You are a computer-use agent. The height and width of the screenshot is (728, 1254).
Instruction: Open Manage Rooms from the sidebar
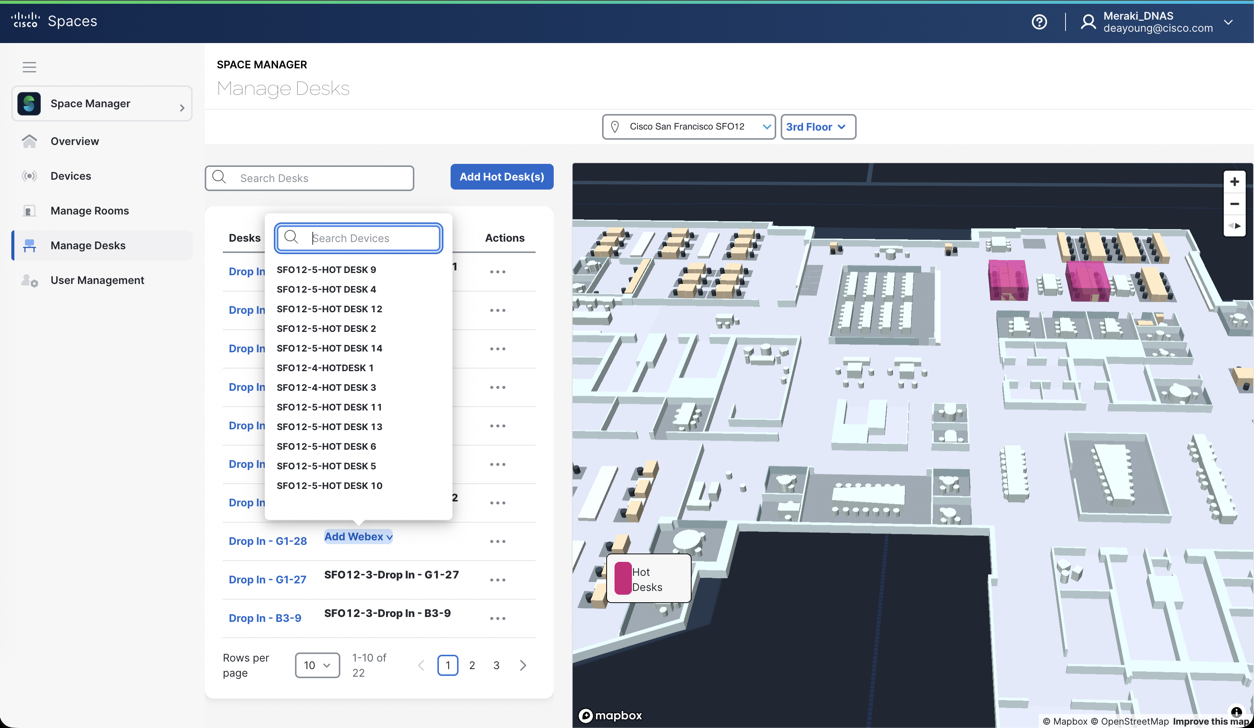[90, 210]
